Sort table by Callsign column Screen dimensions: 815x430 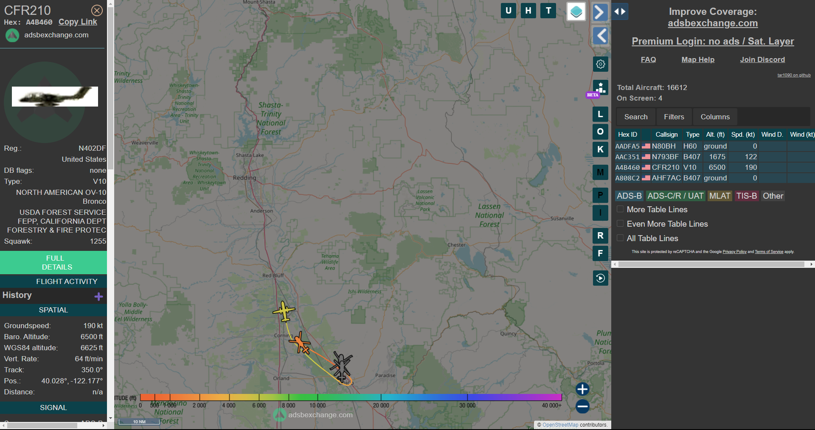pos(666,135)
